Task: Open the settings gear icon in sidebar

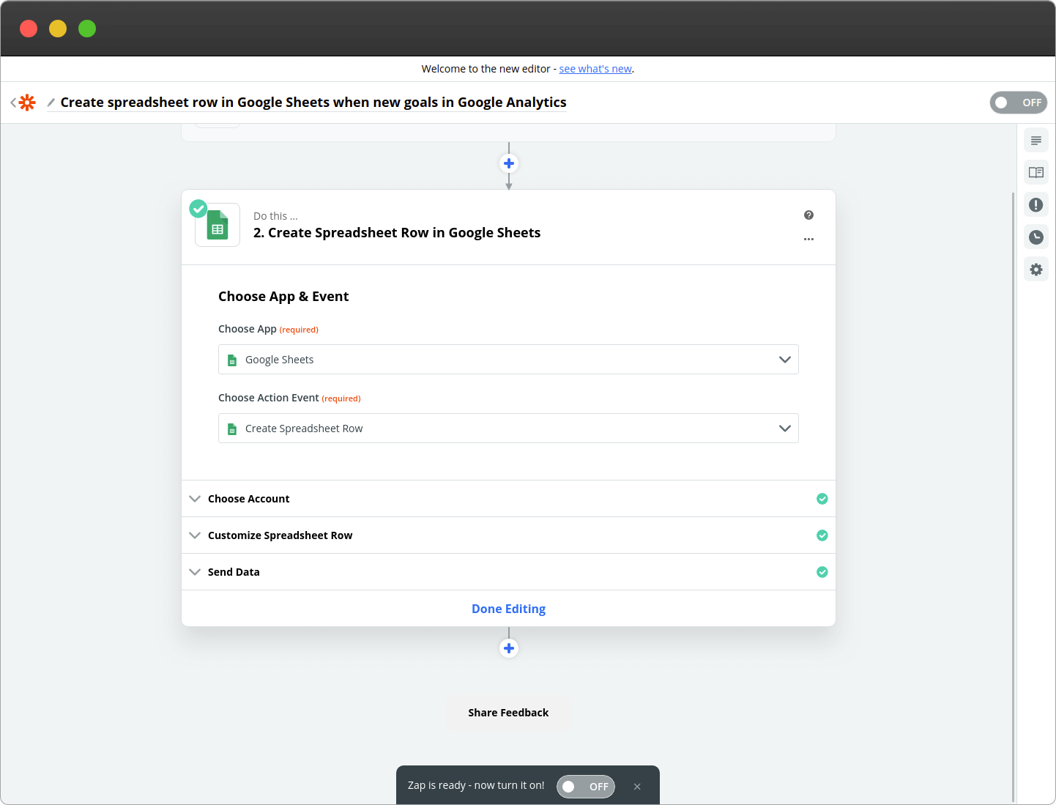Action: (x=1036, y=270)
